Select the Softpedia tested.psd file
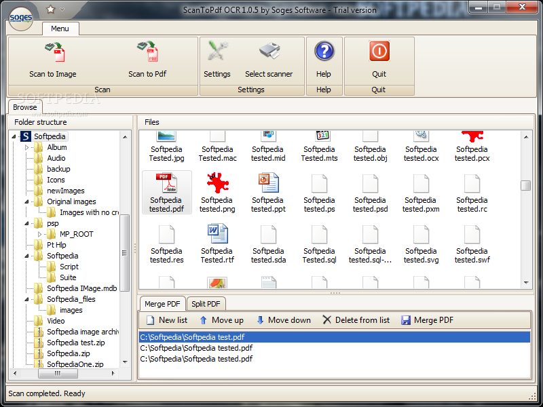 point(370,193)
